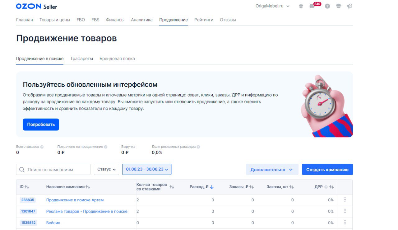The image size is (398, 230).
Task: Select the Продвижение в поиске tab
Action: (x=40, y=59)
